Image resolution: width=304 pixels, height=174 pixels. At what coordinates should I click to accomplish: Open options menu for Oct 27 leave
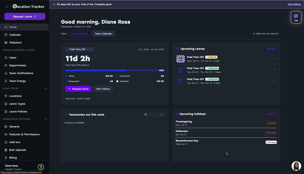point(274,70)
